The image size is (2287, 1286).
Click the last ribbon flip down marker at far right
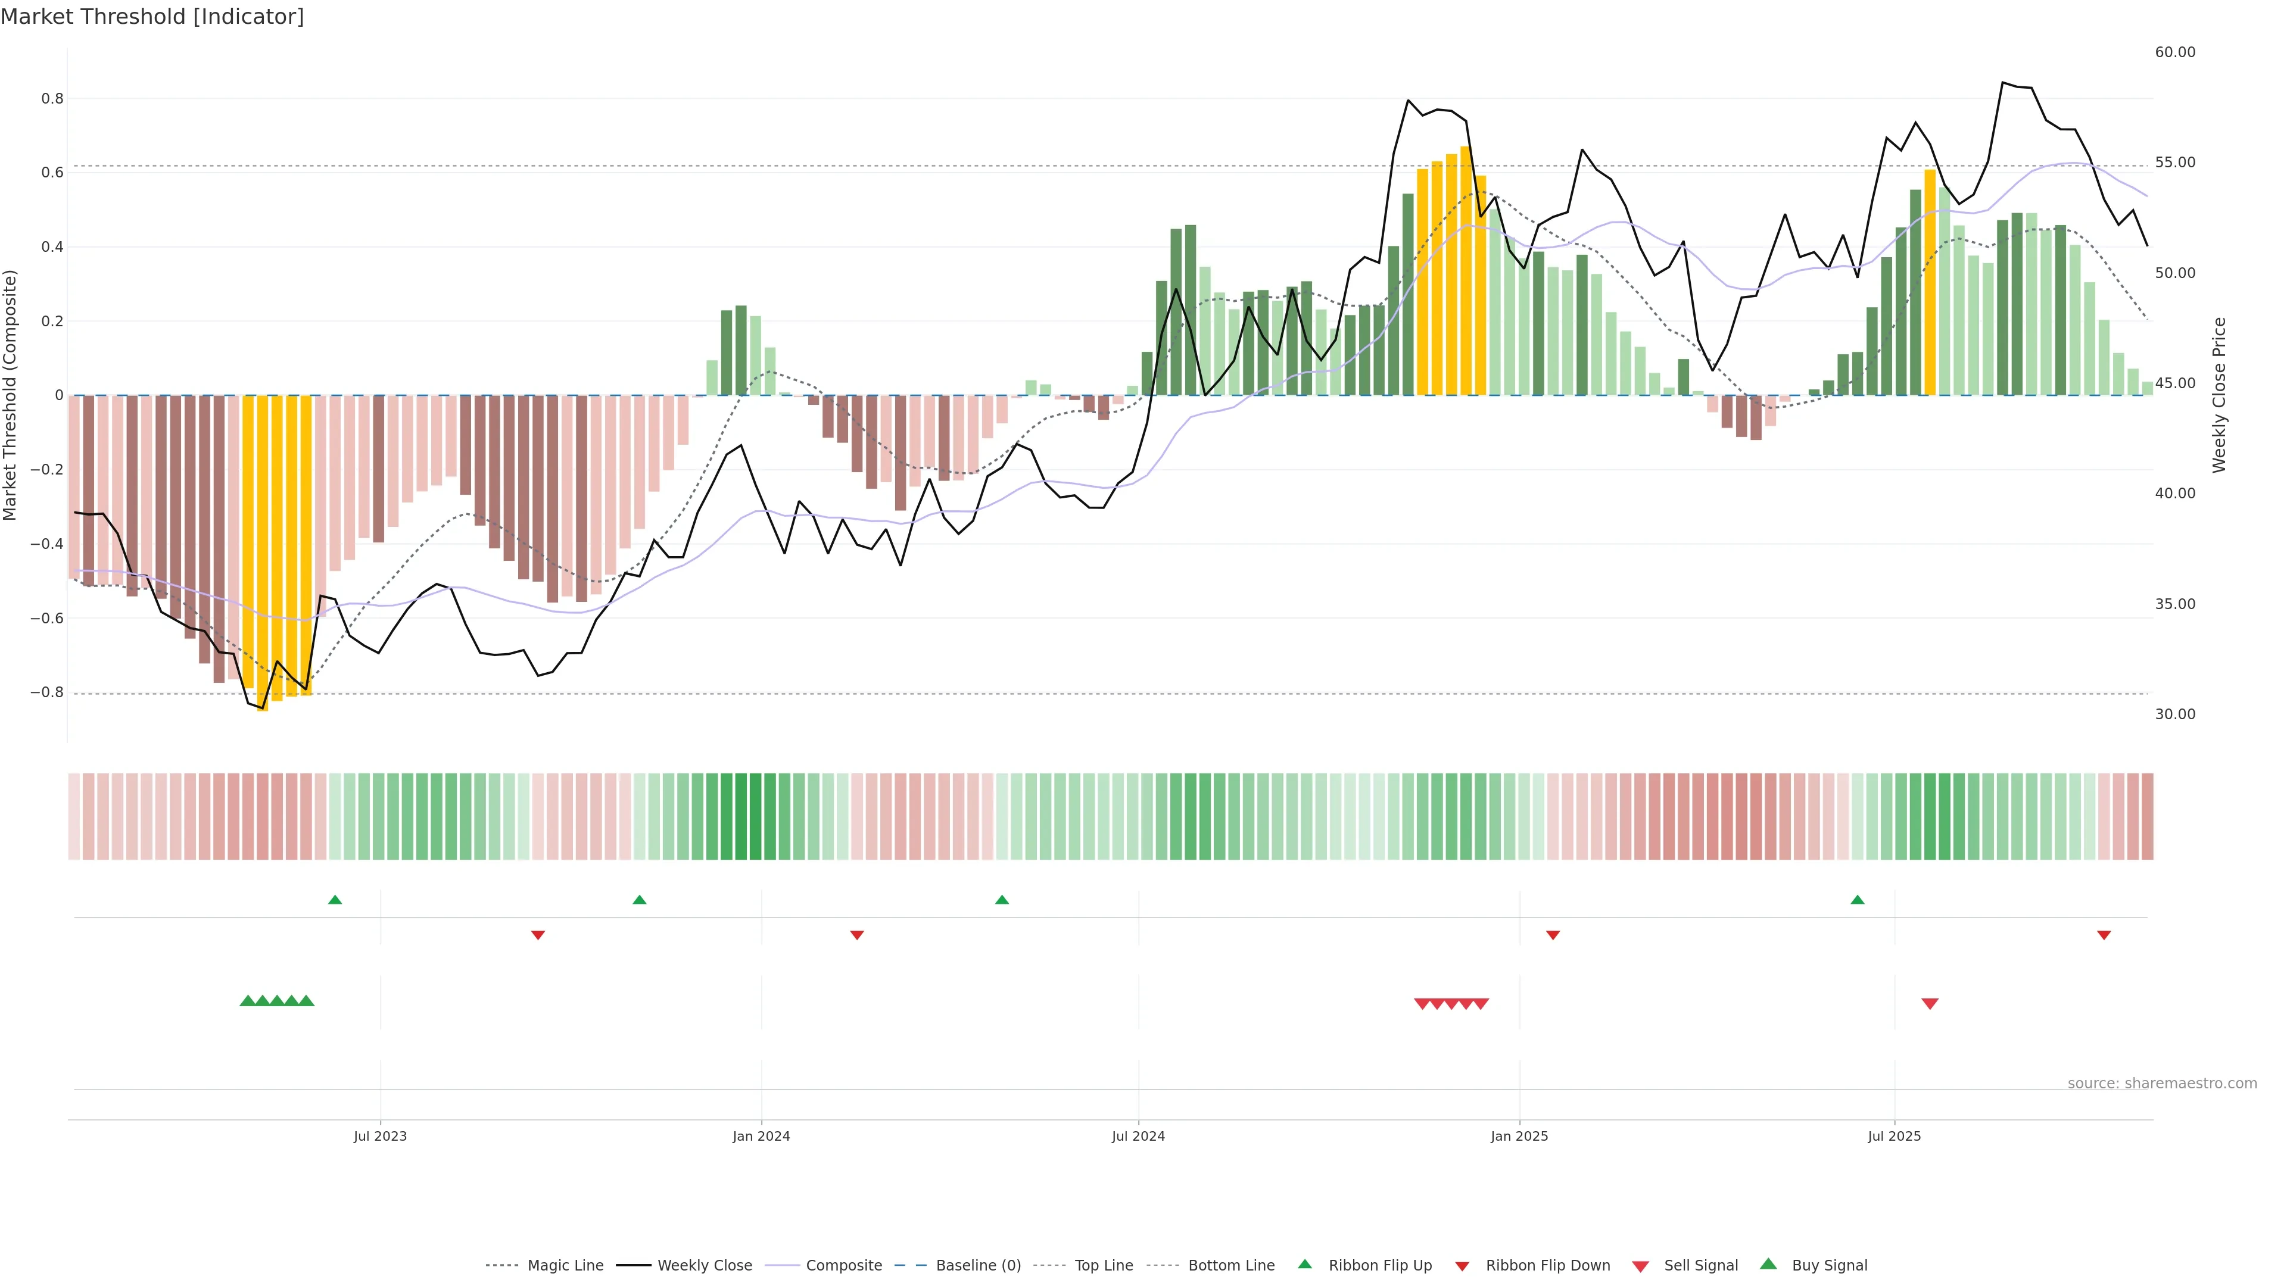point(2103,935)
